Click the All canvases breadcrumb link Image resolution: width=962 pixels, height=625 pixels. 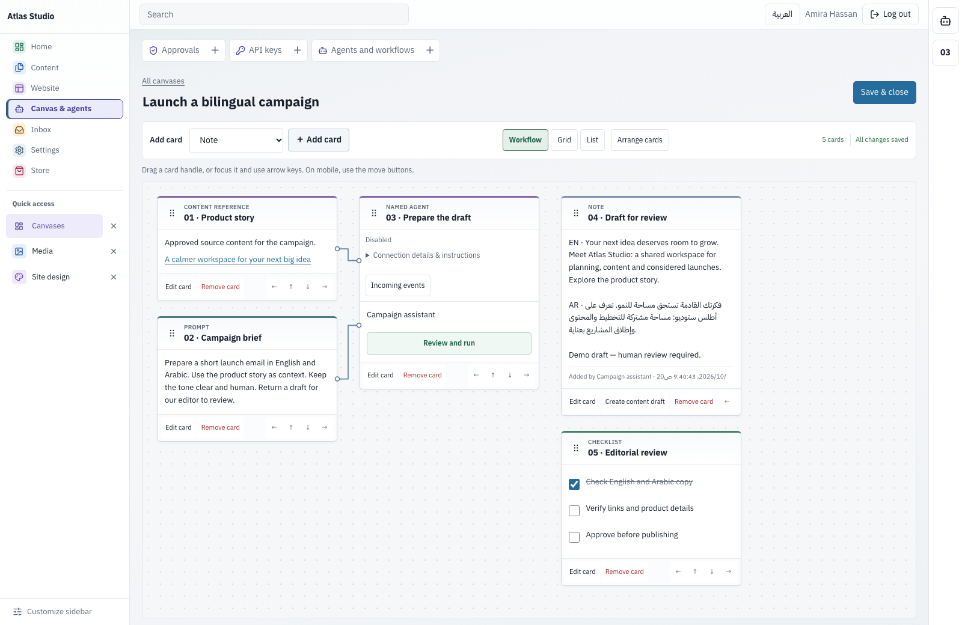[x=163, y=81]
